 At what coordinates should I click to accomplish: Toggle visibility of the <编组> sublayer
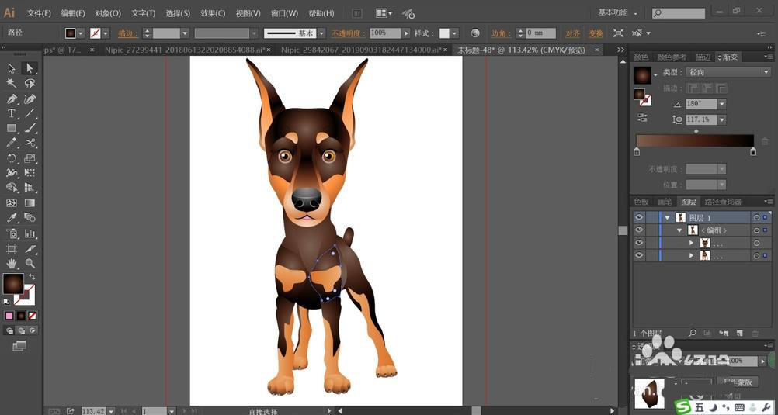tap(639, 230)
